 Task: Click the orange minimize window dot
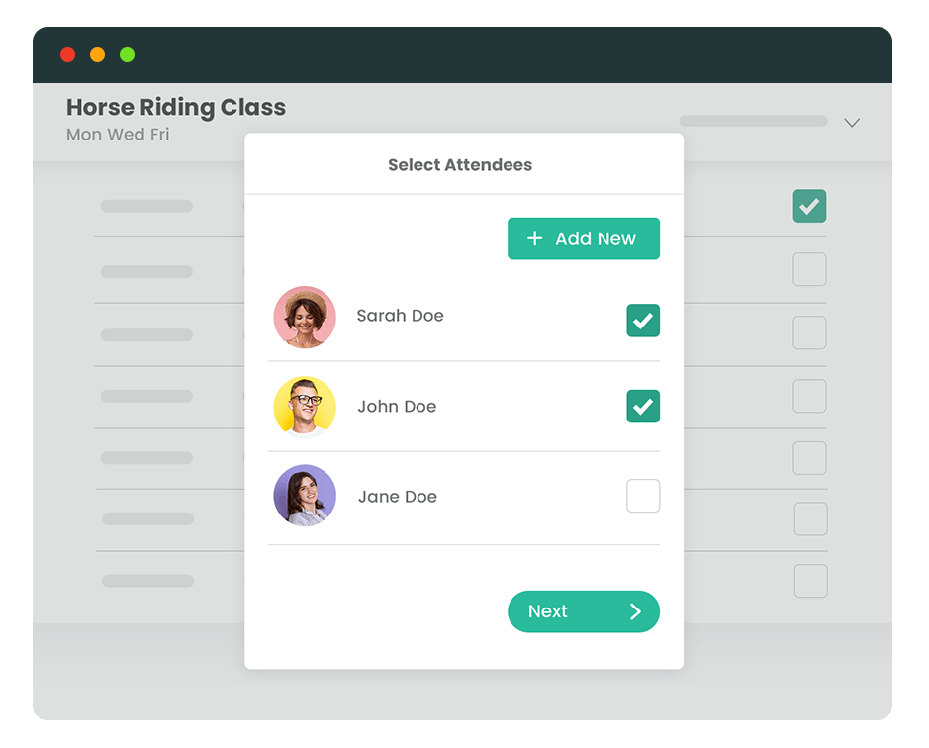click(97, 55)
